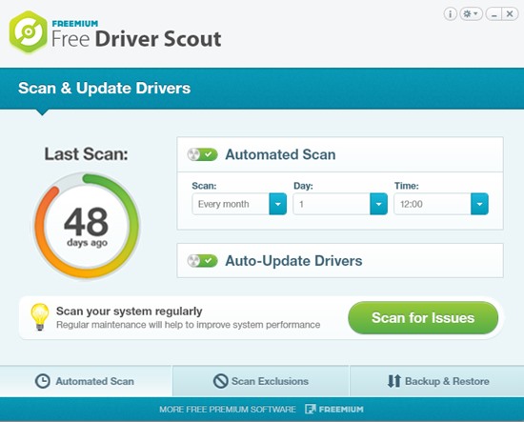Click the prohibited-sign Scan Exclusions icon
Screen dimensions: 524x422
221,381
